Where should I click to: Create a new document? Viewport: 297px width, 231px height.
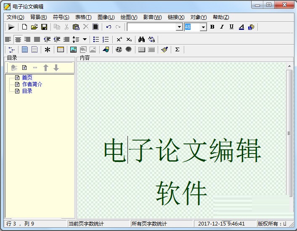pyautogui.click(x=24, y=27)
